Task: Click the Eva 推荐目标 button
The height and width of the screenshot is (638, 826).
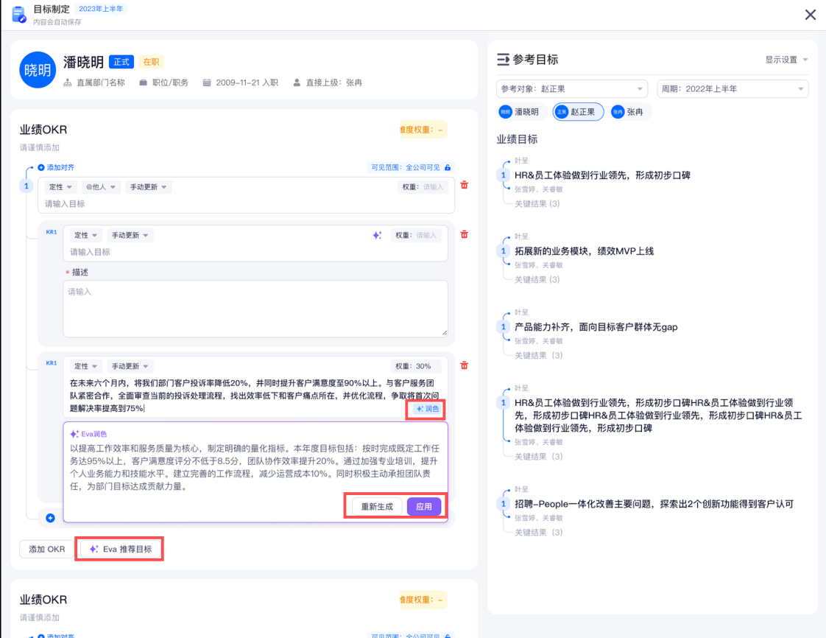Action: (x=121, y=549)
